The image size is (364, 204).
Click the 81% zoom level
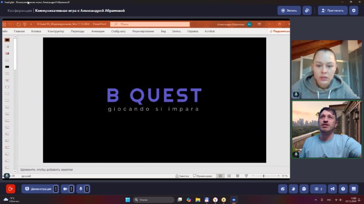click(285, 176)
